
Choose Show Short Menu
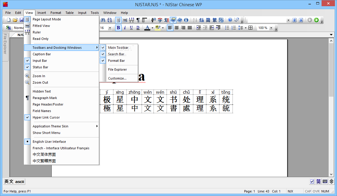click(61, 133)
